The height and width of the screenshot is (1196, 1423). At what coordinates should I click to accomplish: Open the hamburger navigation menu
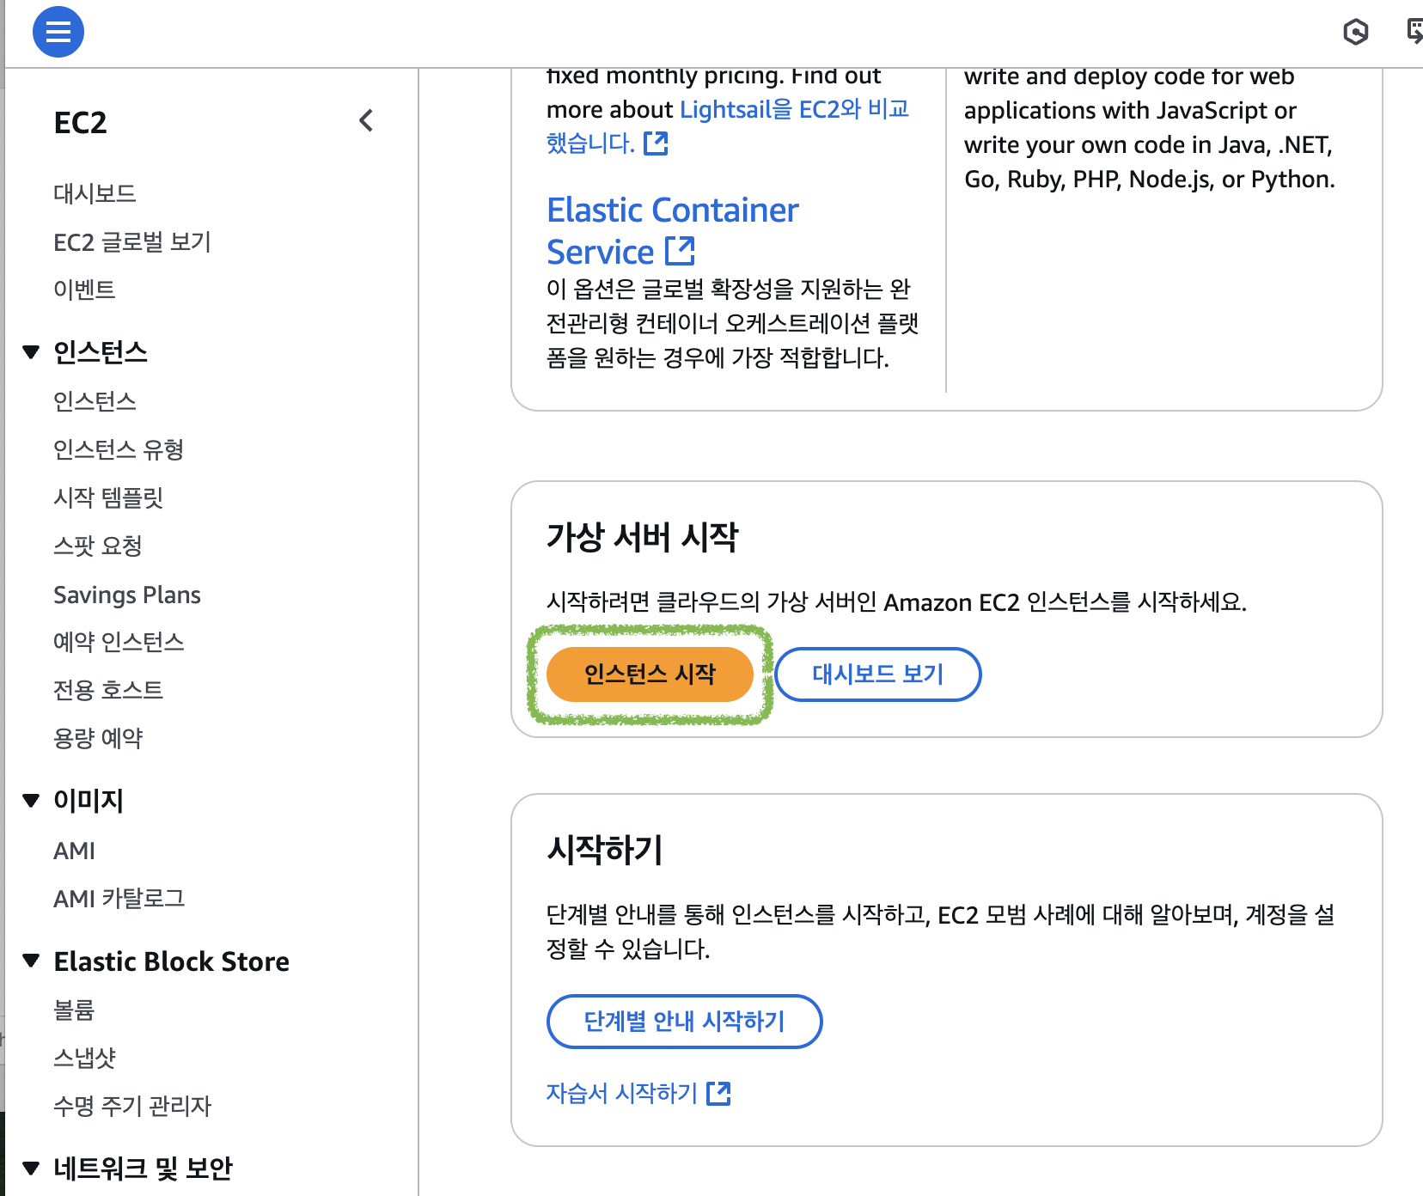pyautogui.click(x=58, y=32)
